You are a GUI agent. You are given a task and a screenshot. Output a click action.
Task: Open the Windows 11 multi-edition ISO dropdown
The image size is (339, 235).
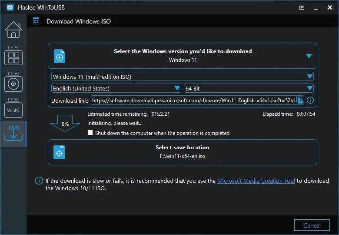click(183, 77)
